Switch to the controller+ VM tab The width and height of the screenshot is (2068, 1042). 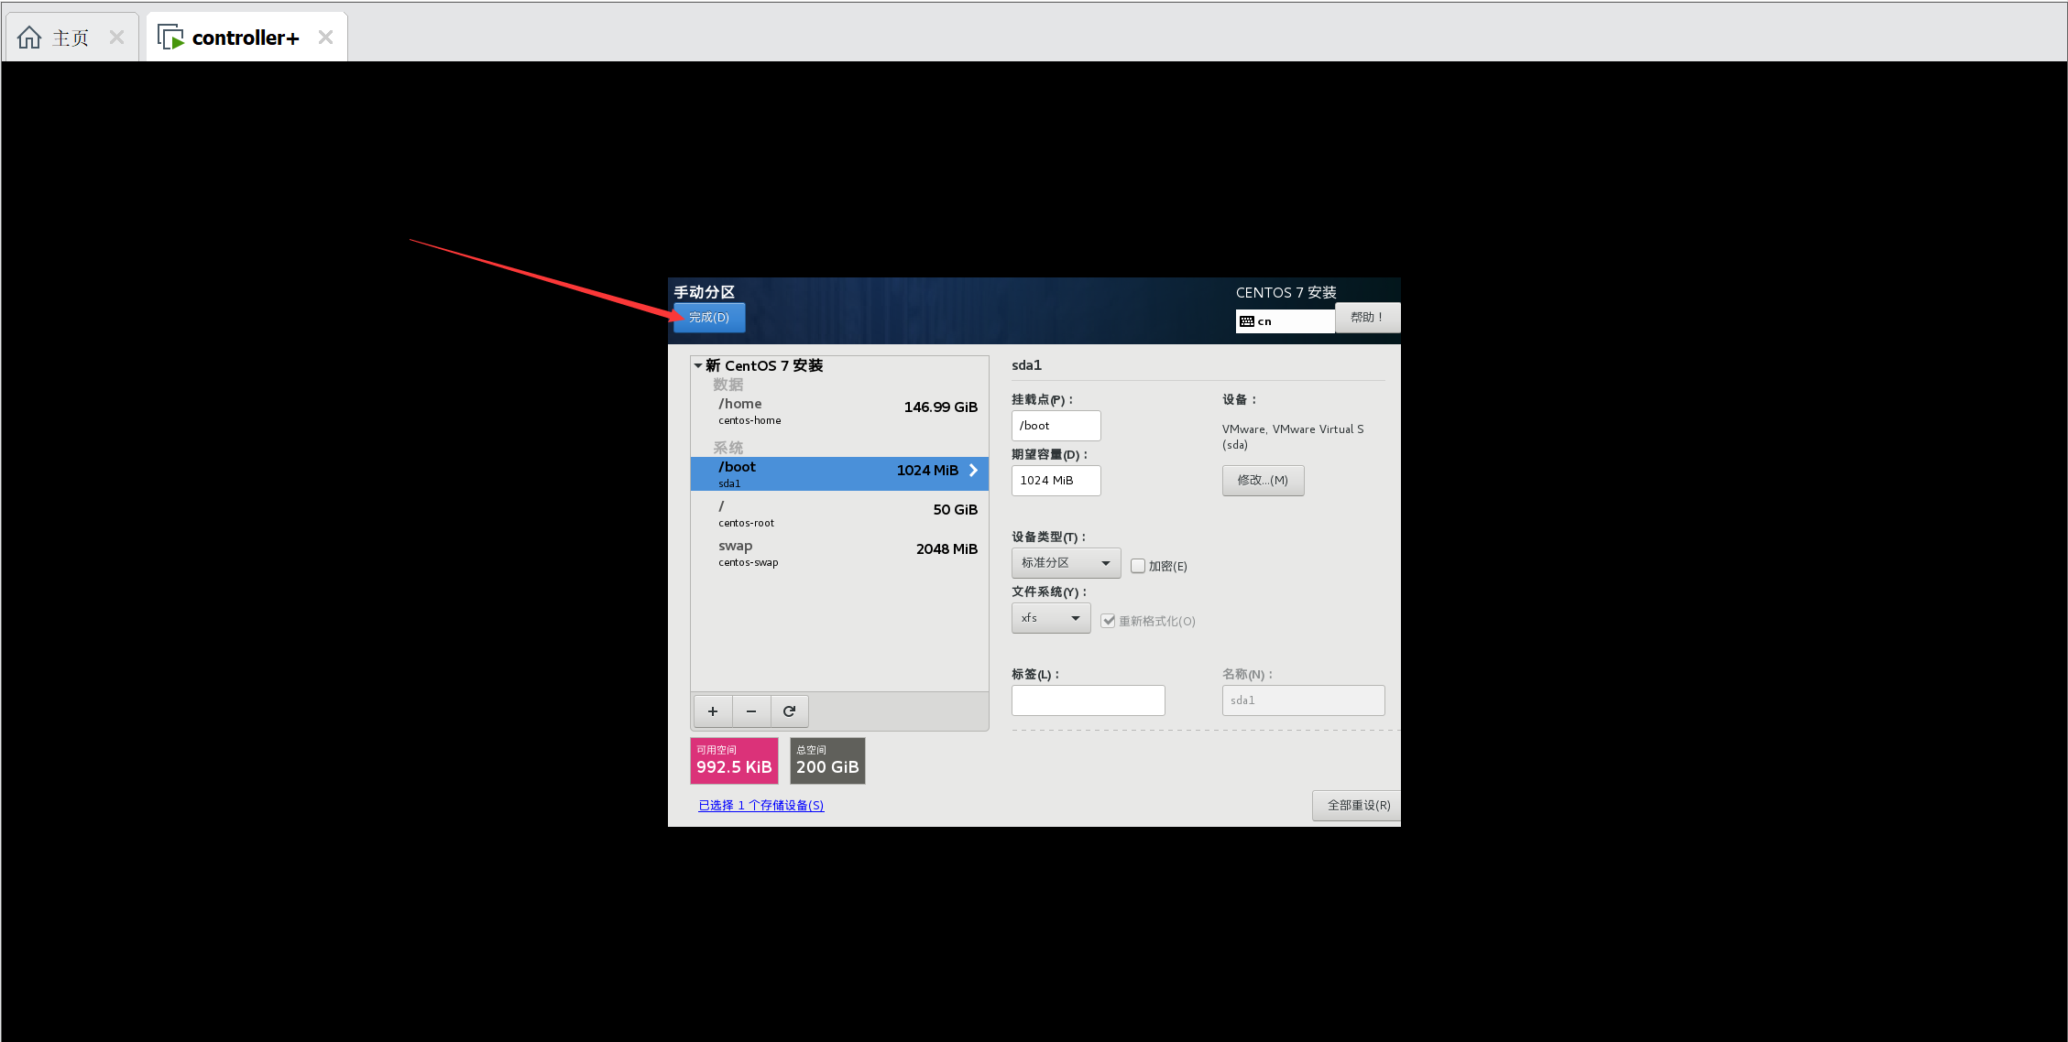click(246, 38)
